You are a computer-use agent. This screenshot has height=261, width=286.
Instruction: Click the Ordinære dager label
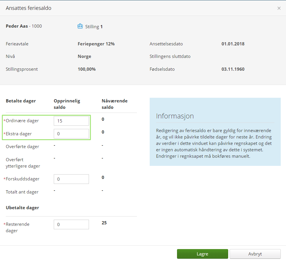(x=22, y=121)
